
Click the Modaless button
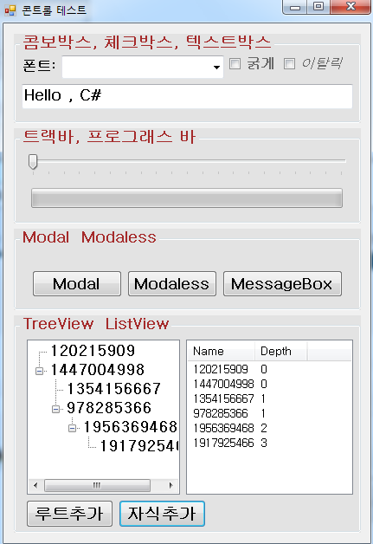coord(172,284)
